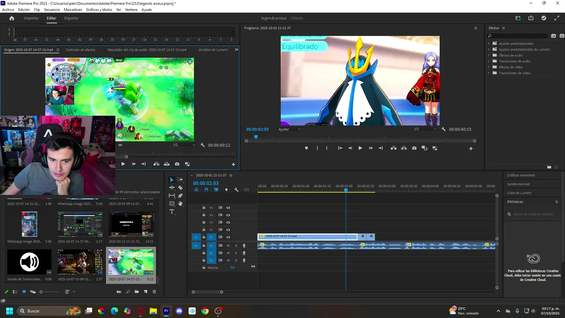
Task: Open Program monitor button editor plus
Action: 471,148
